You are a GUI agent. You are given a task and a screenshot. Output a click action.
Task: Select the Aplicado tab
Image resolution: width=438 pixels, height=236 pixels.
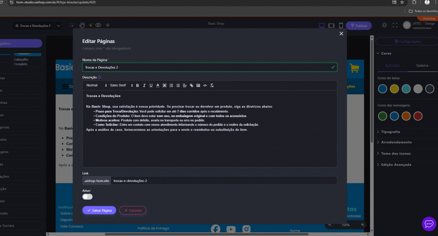tap(393, 66)
